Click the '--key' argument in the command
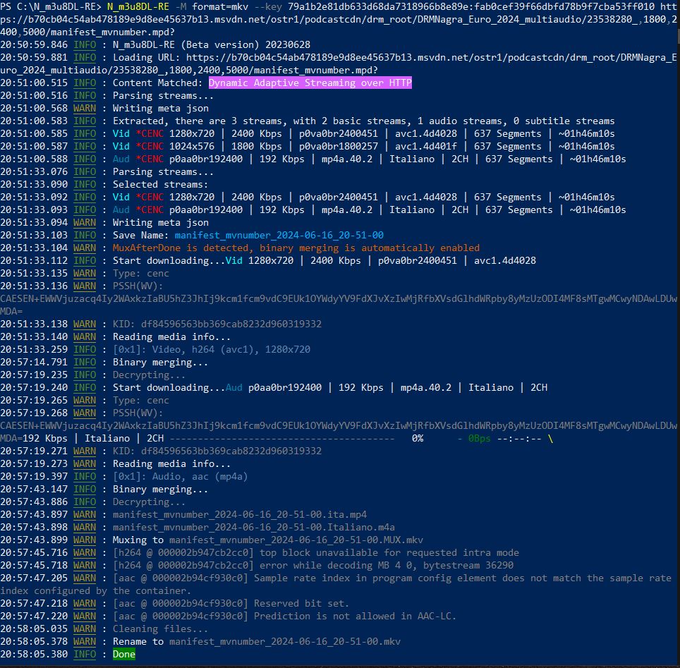 (x=268, y=6)
